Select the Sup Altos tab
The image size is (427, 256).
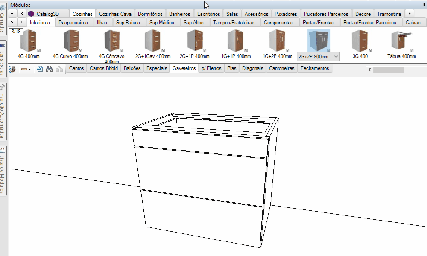tap(193, 22)
